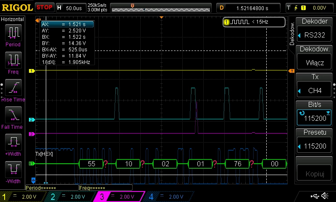The image size is (336, 202).
Task: Open the Dekoder RS232 selector
Action: (x=314, y=30)
